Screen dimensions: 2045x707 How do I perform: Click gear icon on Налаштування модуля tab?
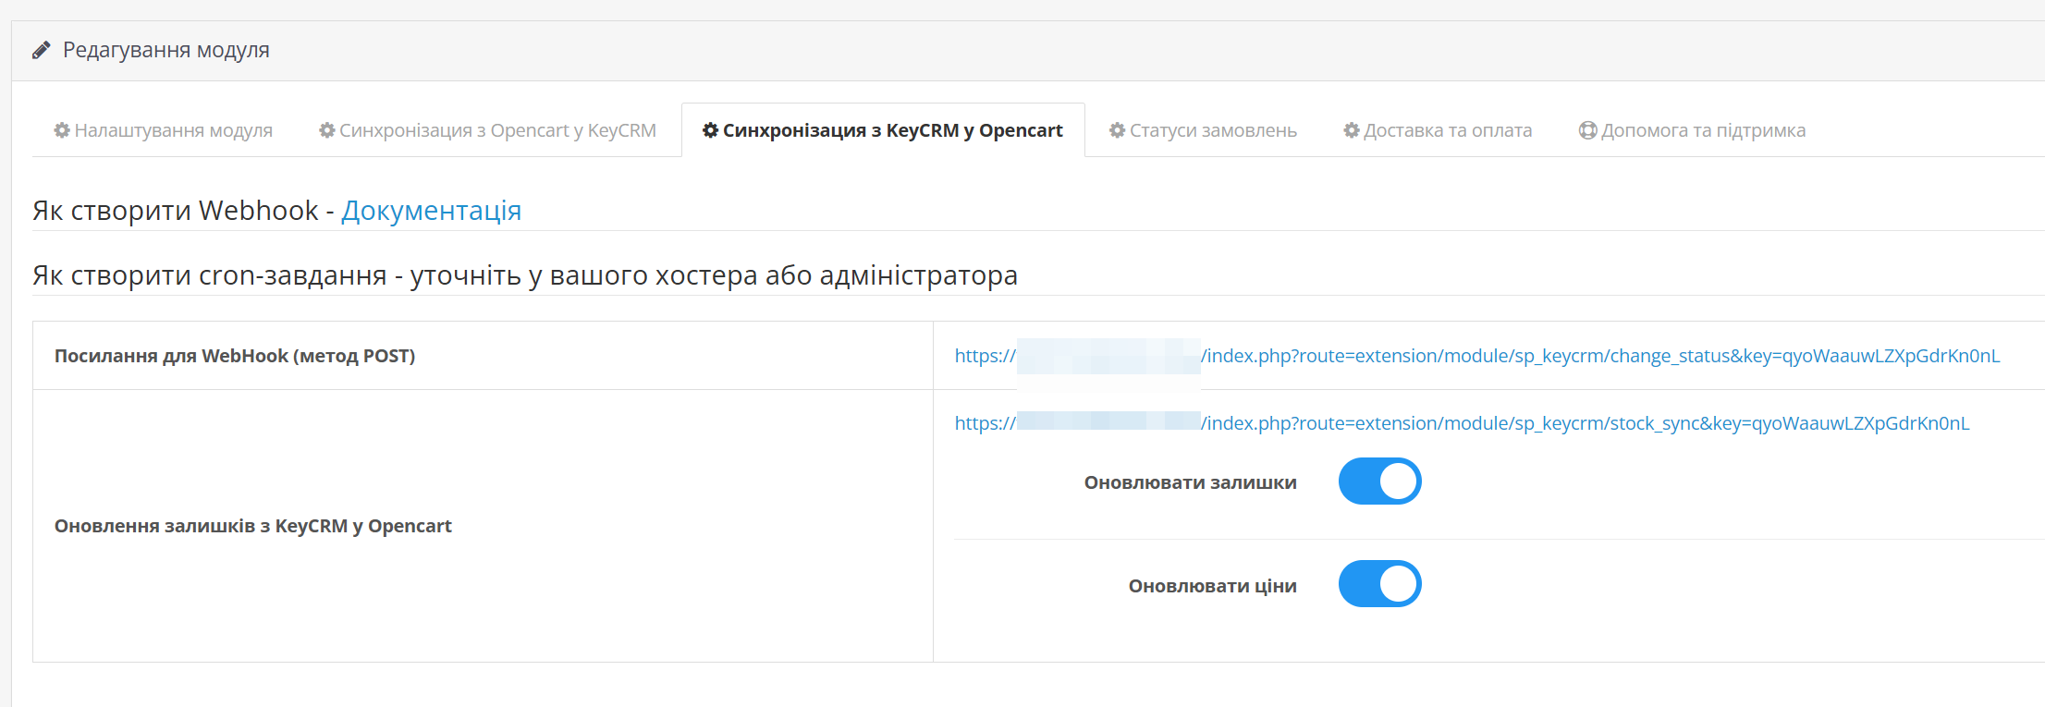[62, 130]
